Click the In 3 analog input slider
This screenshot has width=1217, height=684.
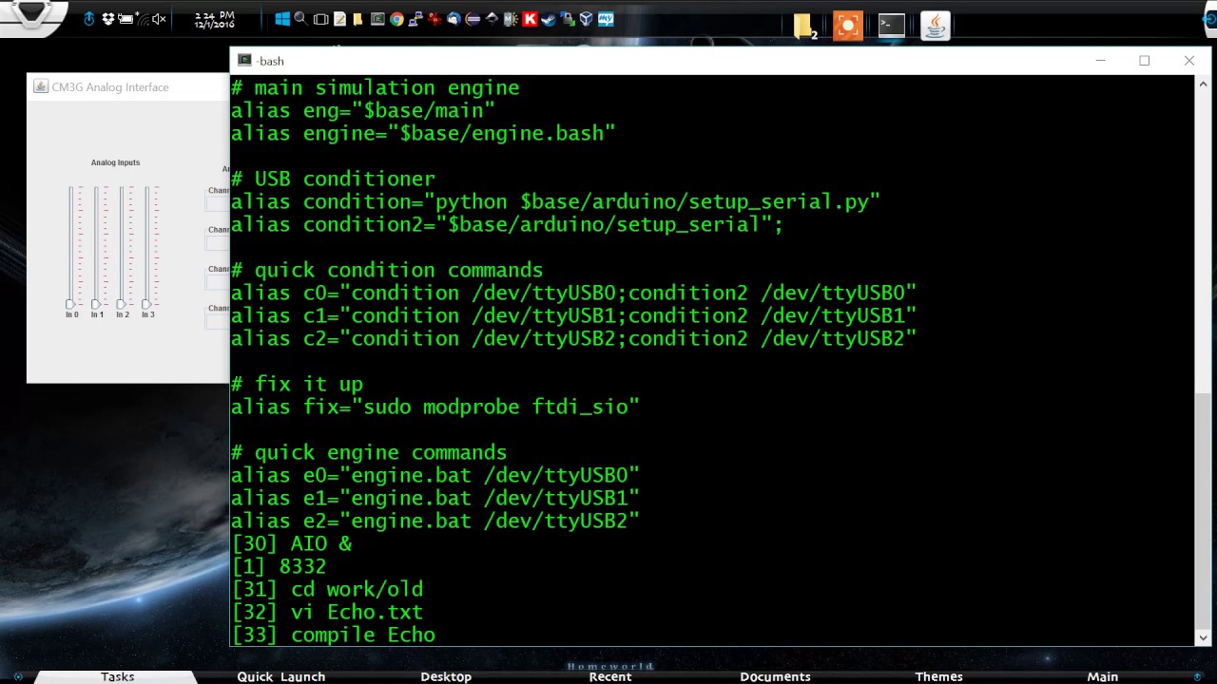click(x=146, y=304)
